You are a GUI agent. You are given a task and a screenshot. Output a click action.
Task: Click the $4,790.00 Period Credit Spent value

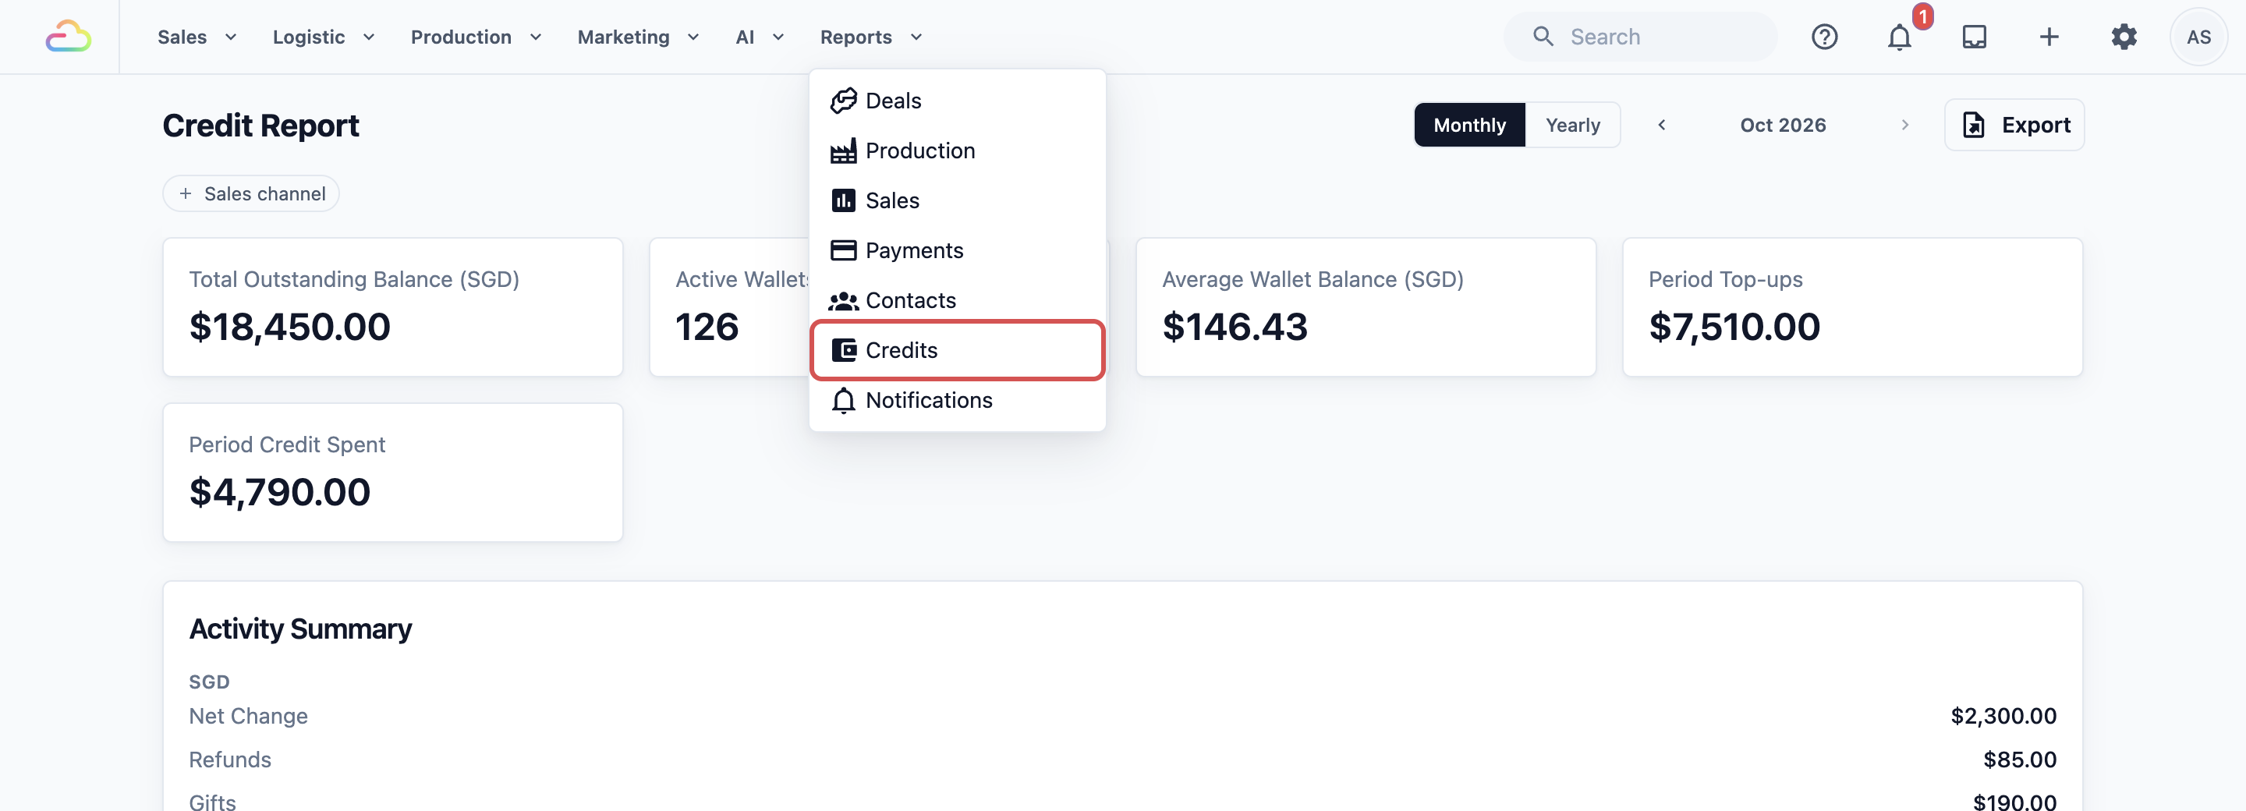tap(280, 493)
